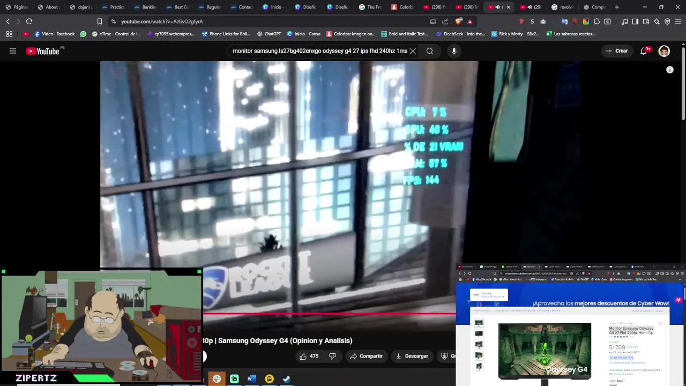Open site settings icon in address bar
The height and width of the screenshot is (386, 686).
[113, 21]
